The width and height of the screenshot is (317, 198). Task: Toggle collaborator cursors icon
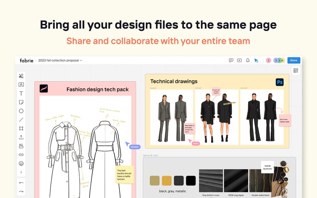[x=256, y=60]
